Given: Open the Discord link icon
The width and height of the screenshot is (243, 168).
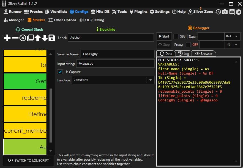Looking at the screenshot, I should point(232,12).
